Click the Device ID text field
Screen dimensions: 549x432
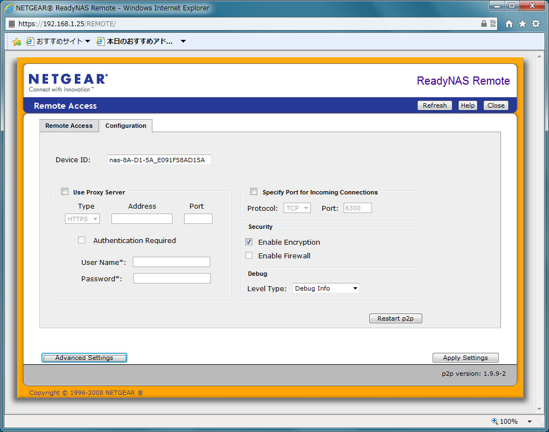pyautogui.click(x=159, y=160)
